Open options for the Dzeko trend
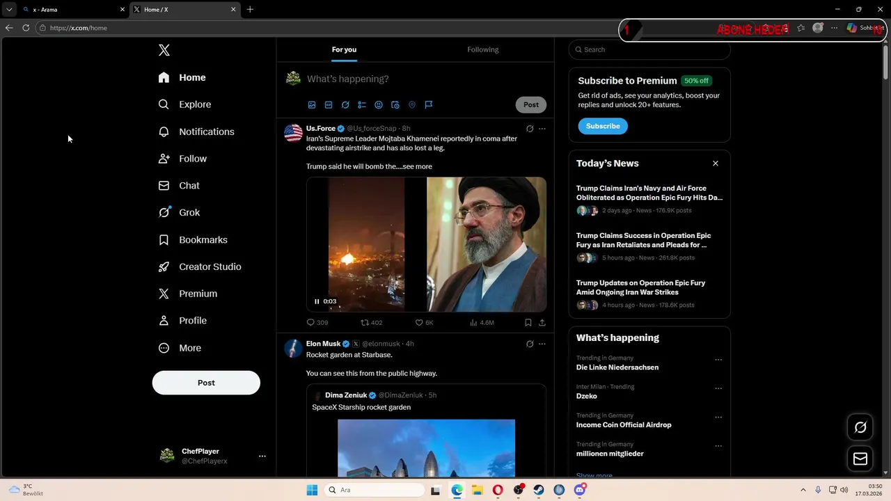Viewport: 891px width, 501px height. [718, 388]
